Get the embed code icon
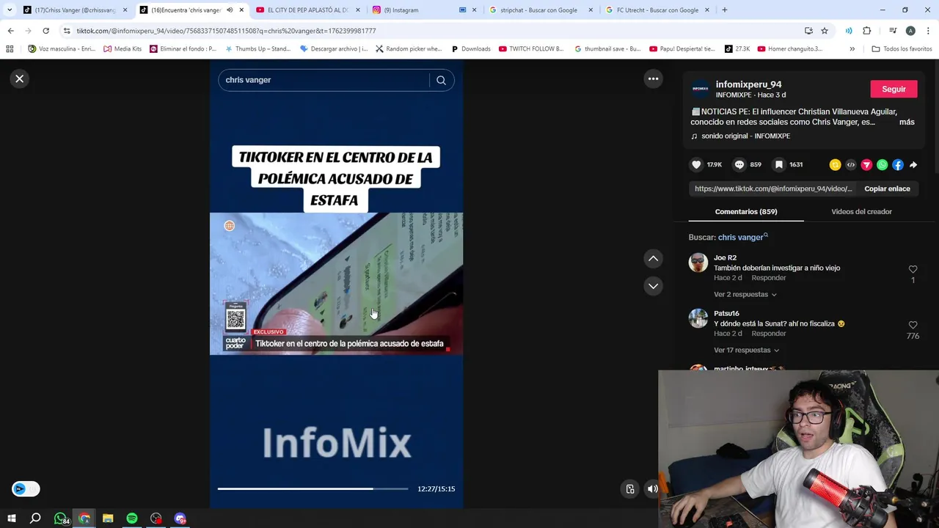This screenshot has height=528, width=939. click(x=851, y=165)
